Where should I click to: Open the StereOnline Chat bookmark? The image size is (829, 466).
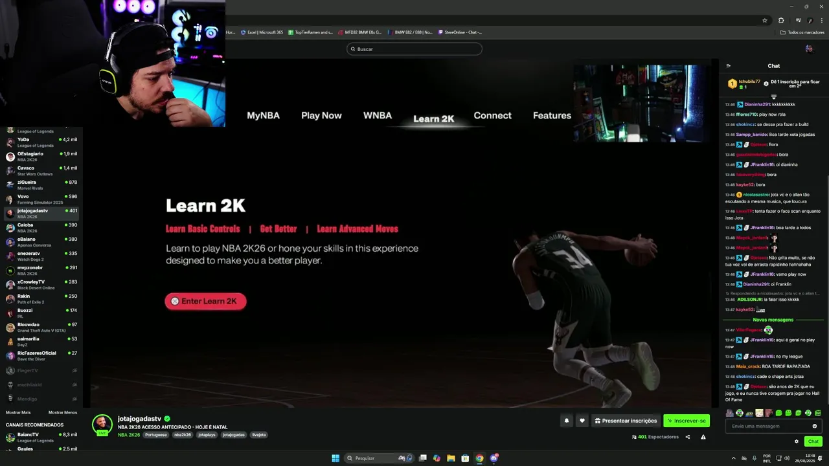(460, 32)
